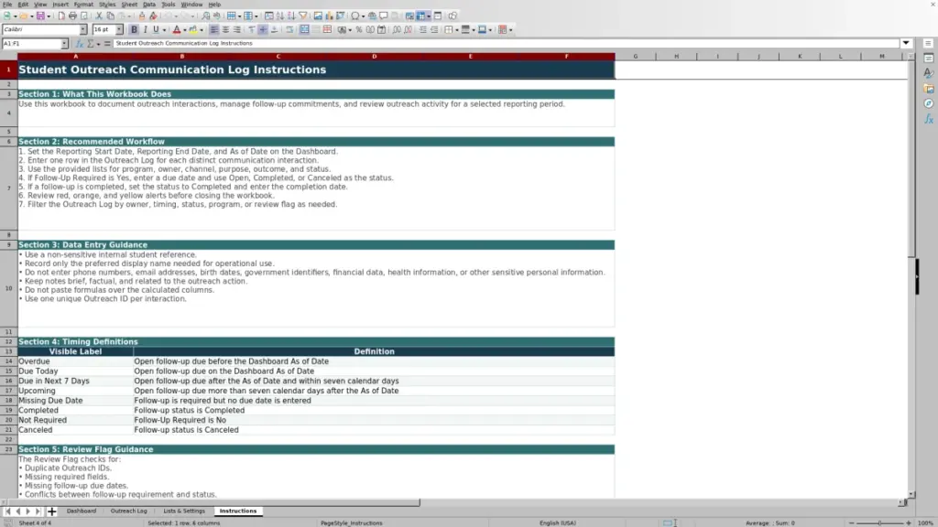
Task: Open the sidebar Navigator compass icon
Action: [x=929, y=103]
